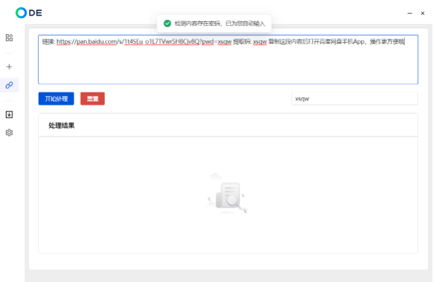Focus the extraction code field containing xsqw

coord(355,99)
